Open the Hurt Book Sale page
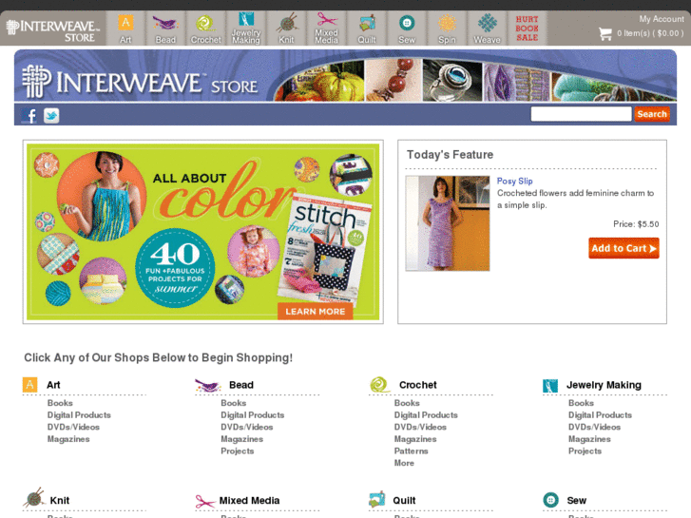The width and height of the screenshot is (691, 518). pos(528,29)
